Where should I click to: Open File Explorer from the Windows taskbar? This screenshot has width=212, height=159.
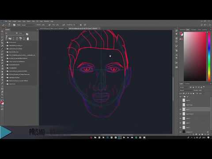pos(95,137)
